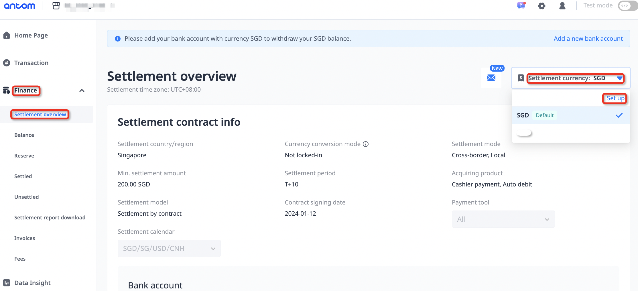Toggle the Test mode switch

click(627, 6)
